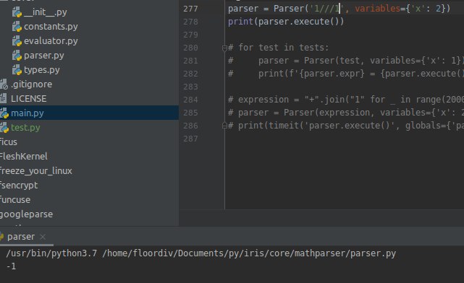Click the commented parser = Parser(expression line
Screen dimensions: 464x283
coord(346,113)
